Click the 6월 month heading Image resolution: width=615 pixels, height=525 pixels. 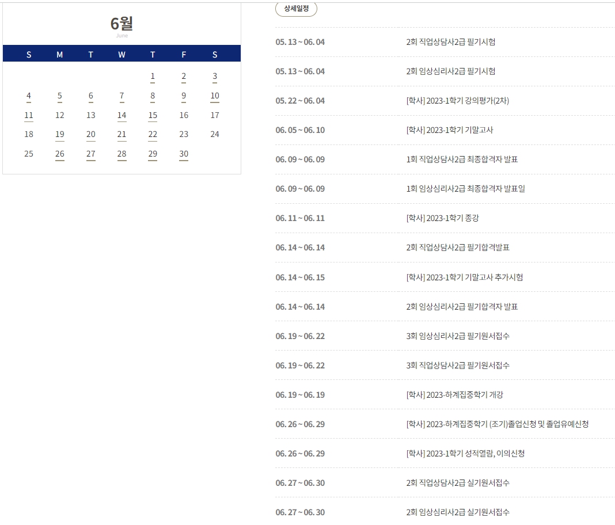click(122, 24)
